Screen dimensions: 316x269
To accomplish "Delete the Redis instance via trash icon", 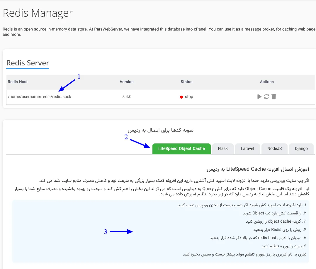I will tap(273, 97).
